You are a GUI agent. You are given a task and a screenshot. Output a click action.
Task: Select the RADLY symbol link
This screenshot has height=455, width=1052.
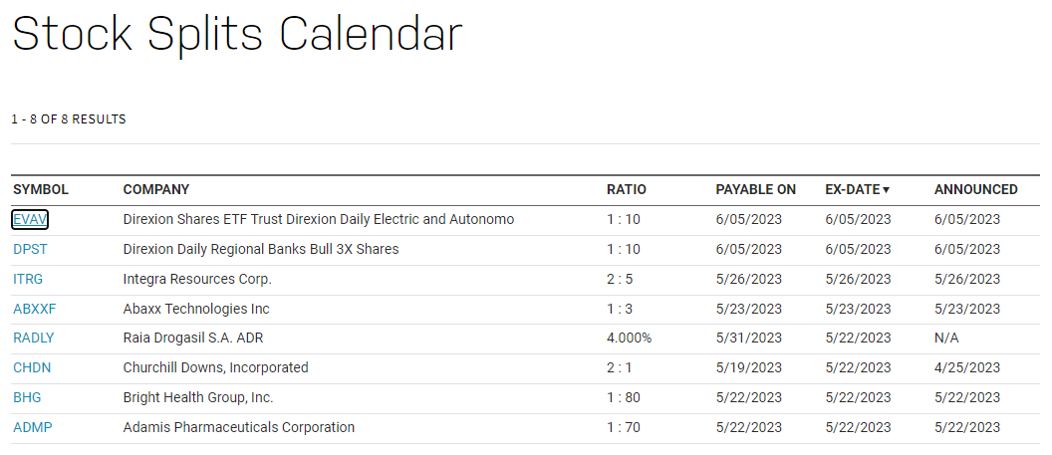(33, 339)
